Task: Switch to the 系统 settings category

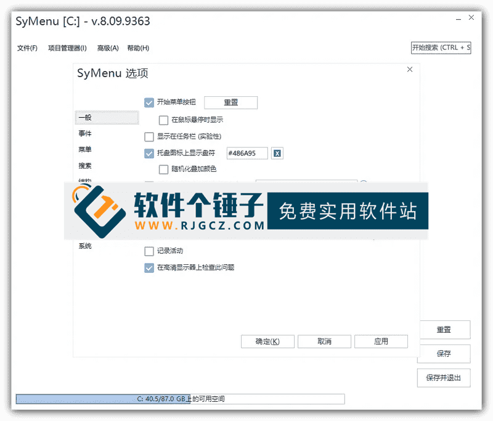Action: (x=84, y=246)
